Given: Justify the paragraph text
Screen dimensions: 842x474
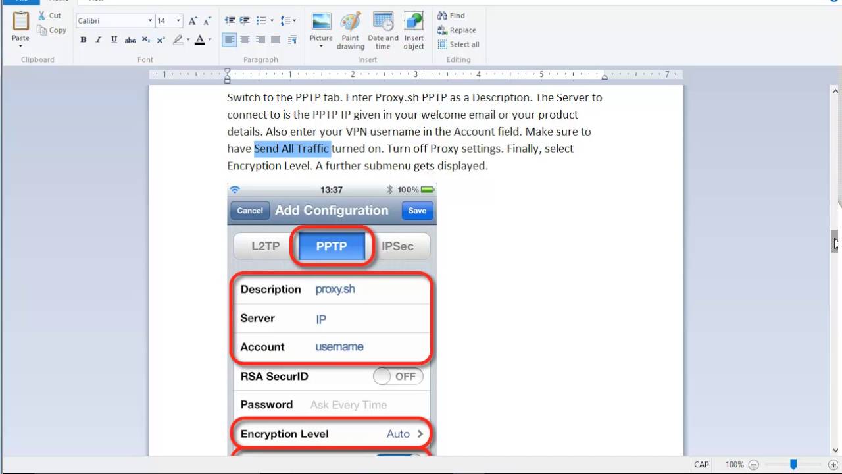Looking at the screenshot, I should click(276, 40).
